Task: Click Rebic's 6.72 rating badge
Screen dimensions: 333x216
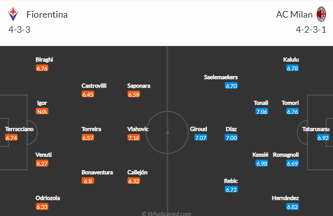Action: click(231, 189)
